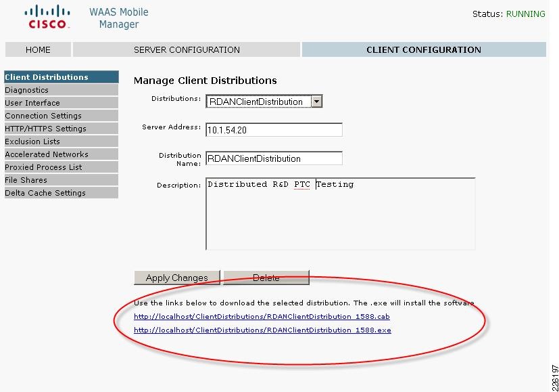Click the RUNNING status text

tap(525, 14)
